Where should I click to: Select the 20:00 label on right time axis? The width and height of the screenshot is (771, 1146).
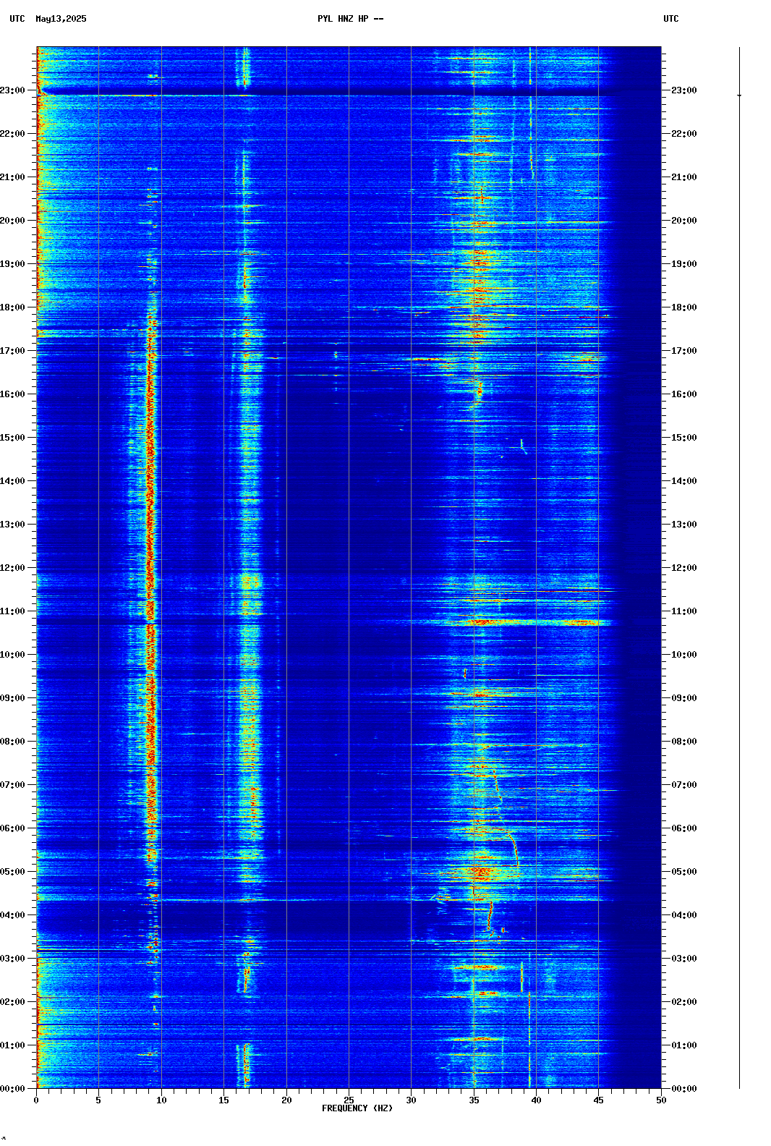tap(684, 221)
